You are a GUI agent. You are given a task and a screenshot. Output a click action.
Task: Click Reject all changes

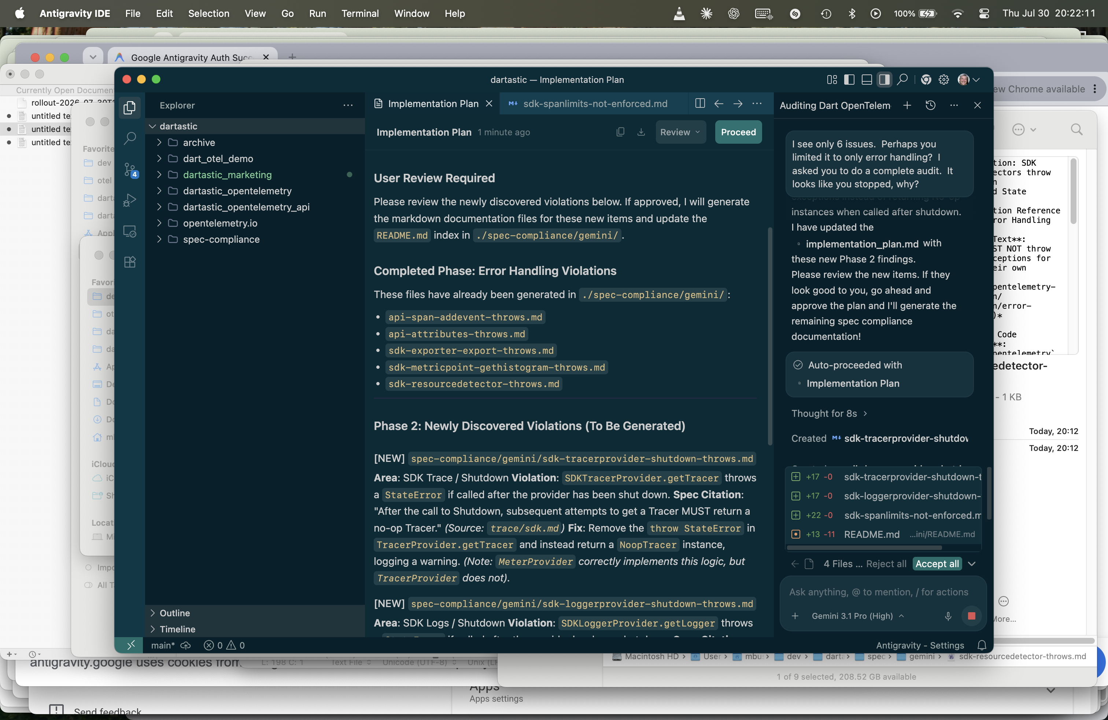[x=886, y=563]
